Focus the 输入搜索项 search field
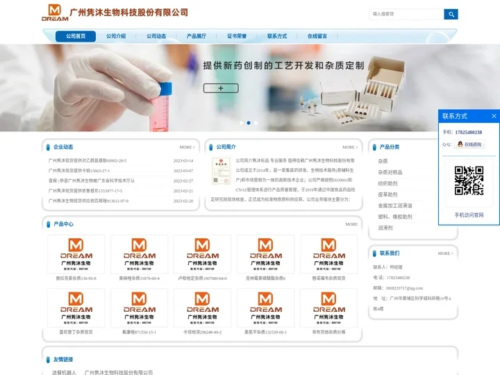 point(406,14)
